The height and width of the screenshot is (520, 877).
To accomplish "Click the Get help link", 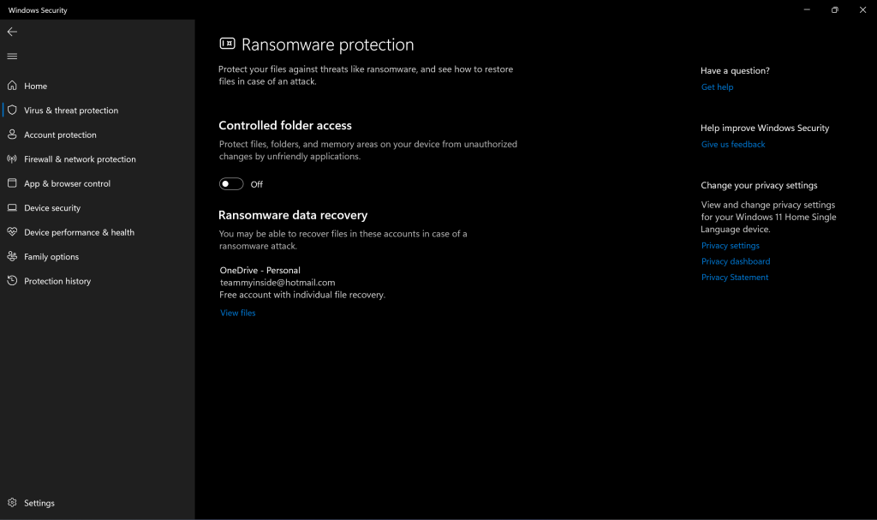I will (717, 87).
